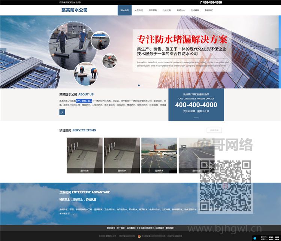Click the public security record number in the footer
This screenshot has width=281, height=241.
153,236
